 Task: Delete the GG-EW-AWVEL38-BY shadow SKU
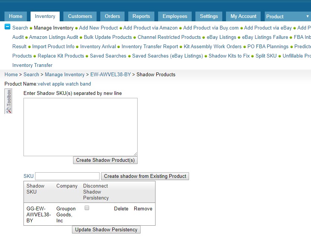121,208
